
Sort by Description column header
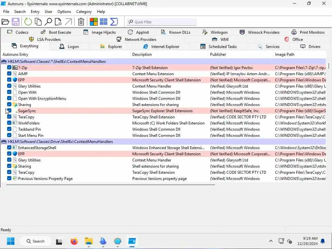coord(169,54)
